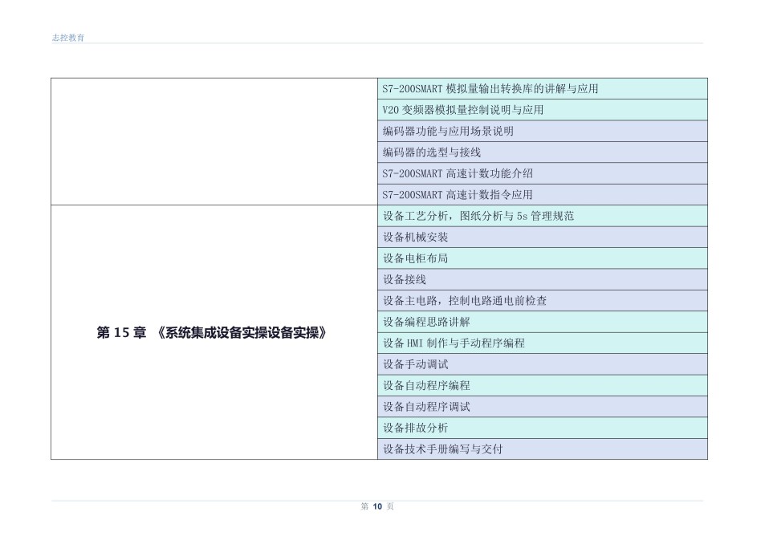Click the row 编码器的选型与接线

pos(543,152)
